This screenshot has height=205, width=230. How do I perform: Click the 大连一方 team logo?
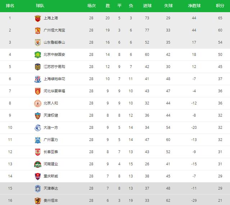(38, 127)
